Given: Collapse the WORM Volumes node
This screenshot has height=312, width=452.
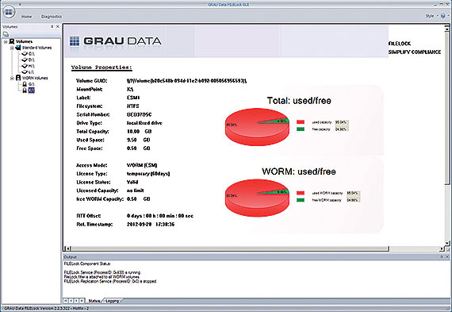Looking at the screenshot, I should click(12, 79).
